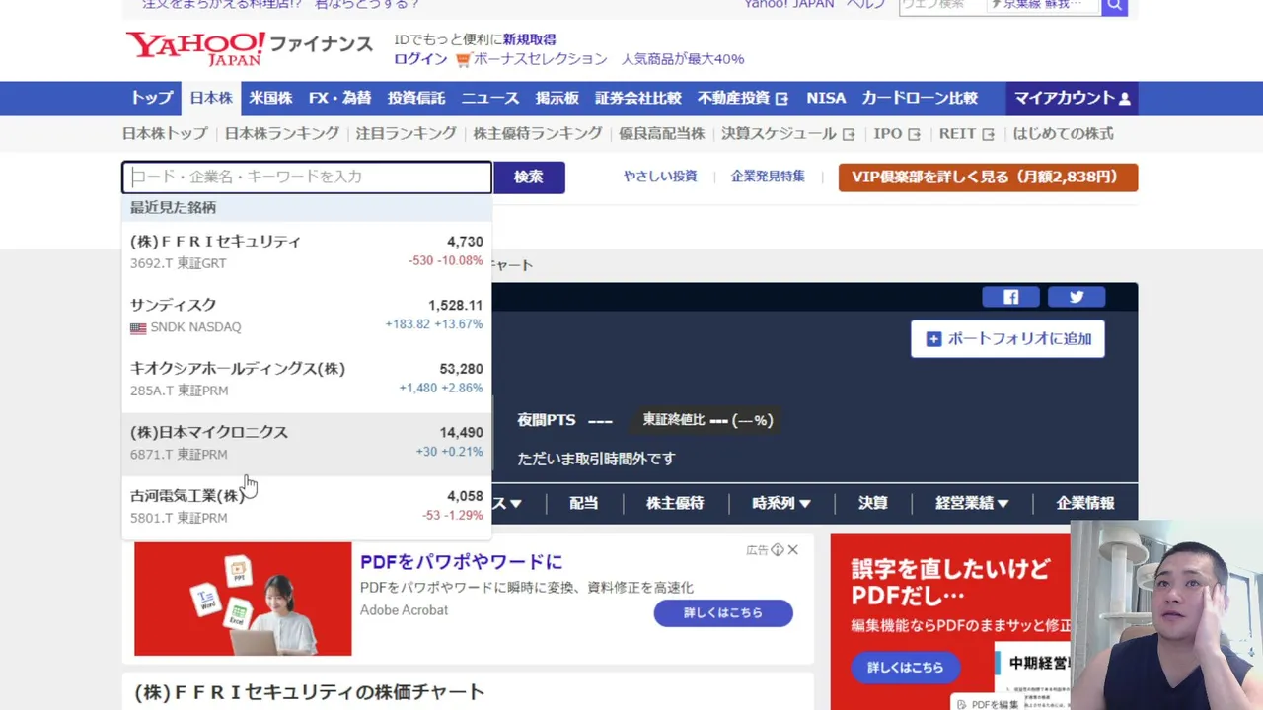The height and width of the screenshot is (710, 1263).
Task: Open the 注目ランキング link
Action: click(407, 133)
